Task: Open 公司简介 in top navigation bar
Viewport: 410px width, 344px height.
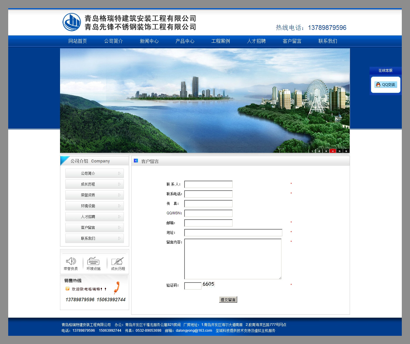Action: point(113,41)
